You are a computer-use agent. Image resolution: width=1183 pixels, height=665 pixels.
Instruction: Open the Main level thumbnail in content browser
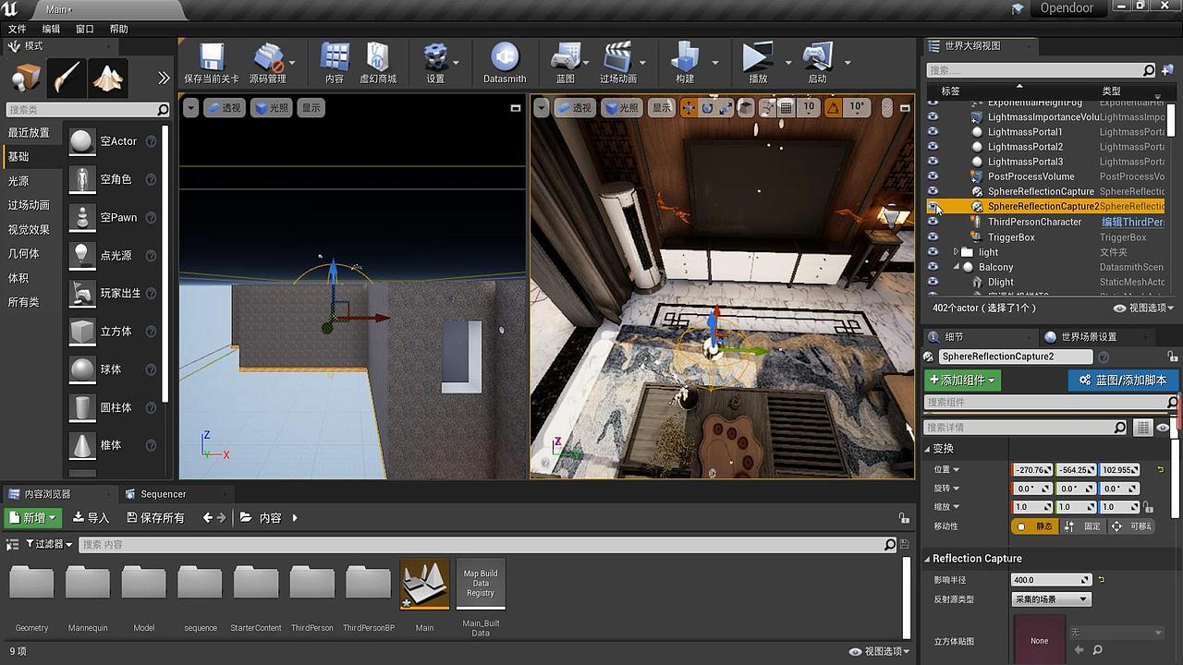click(424, 582)
